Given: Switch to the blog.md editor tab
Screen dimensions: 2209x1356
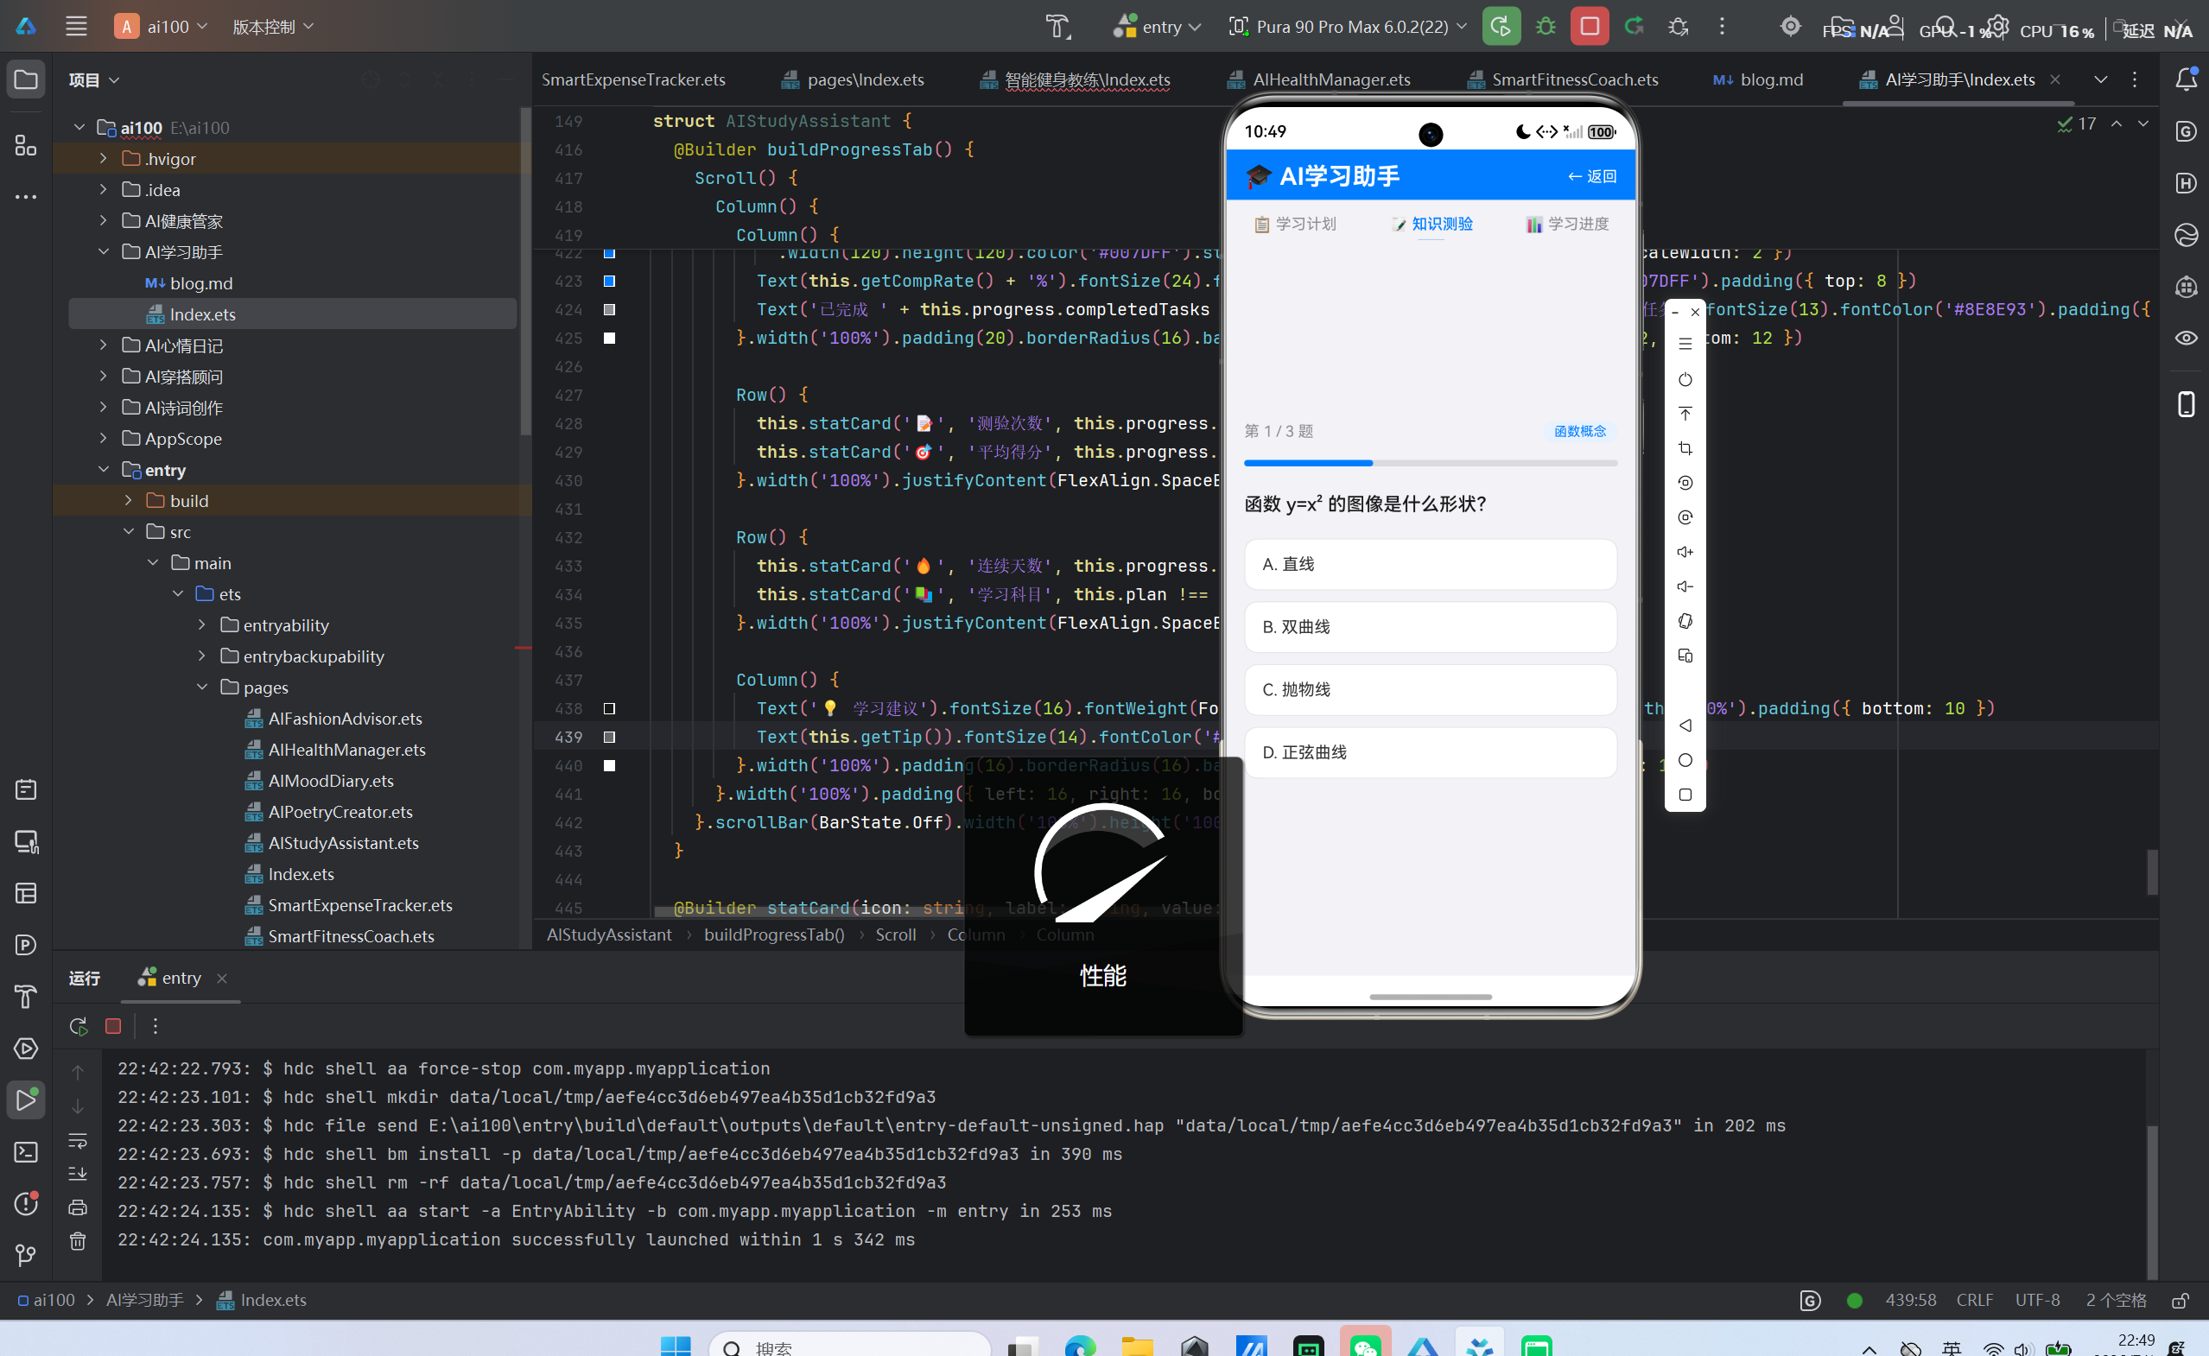Looking at the screenshot, I should (1758, 79).
